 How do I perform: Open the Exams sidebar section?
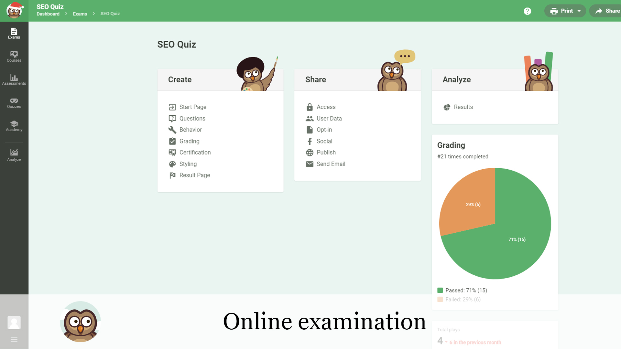tap(14, 34)
